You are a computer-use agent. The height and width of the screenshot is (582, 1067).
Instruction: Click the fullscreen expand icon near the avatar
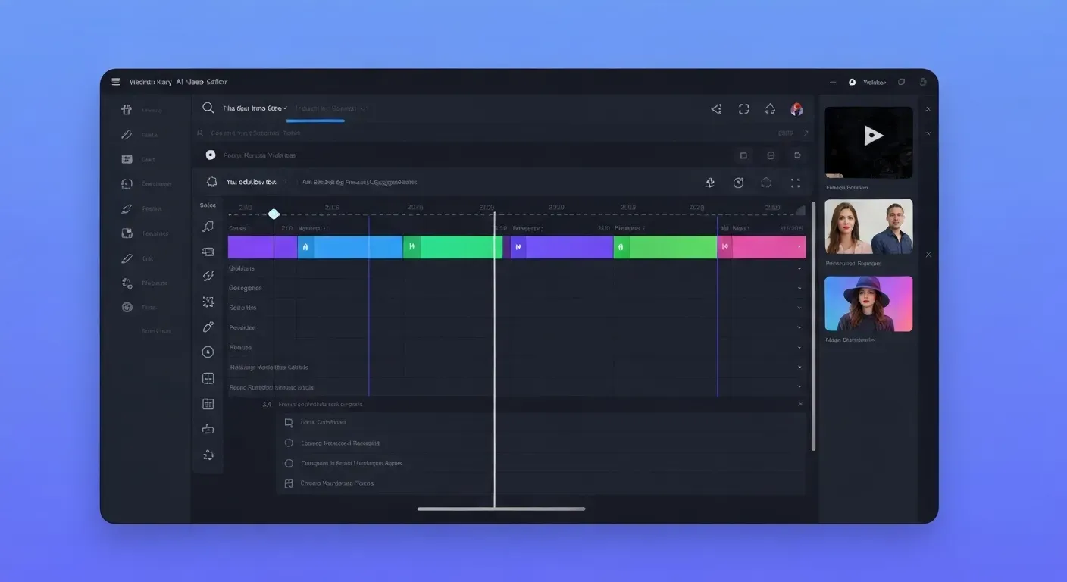[x=743, y=108]
